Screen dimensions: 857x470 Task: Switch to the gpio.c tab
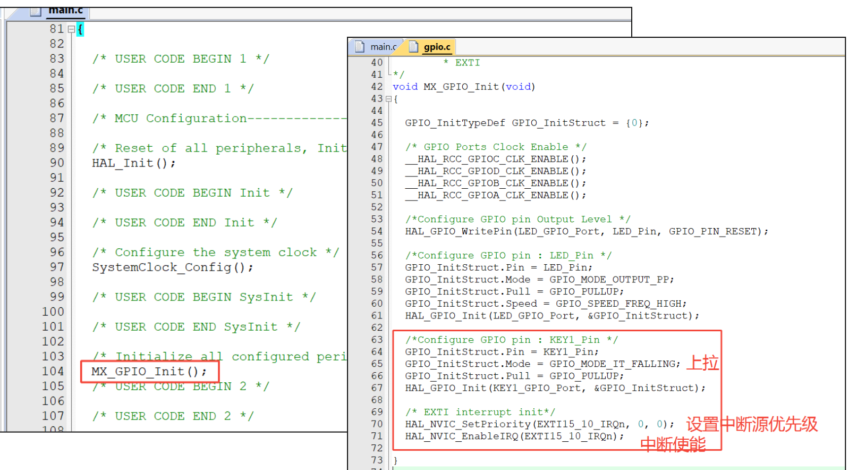click(430, 47)
